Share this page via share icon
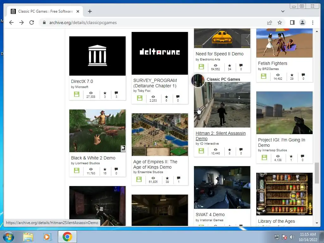This screenshot has width=324, height=243. (270, 22)
